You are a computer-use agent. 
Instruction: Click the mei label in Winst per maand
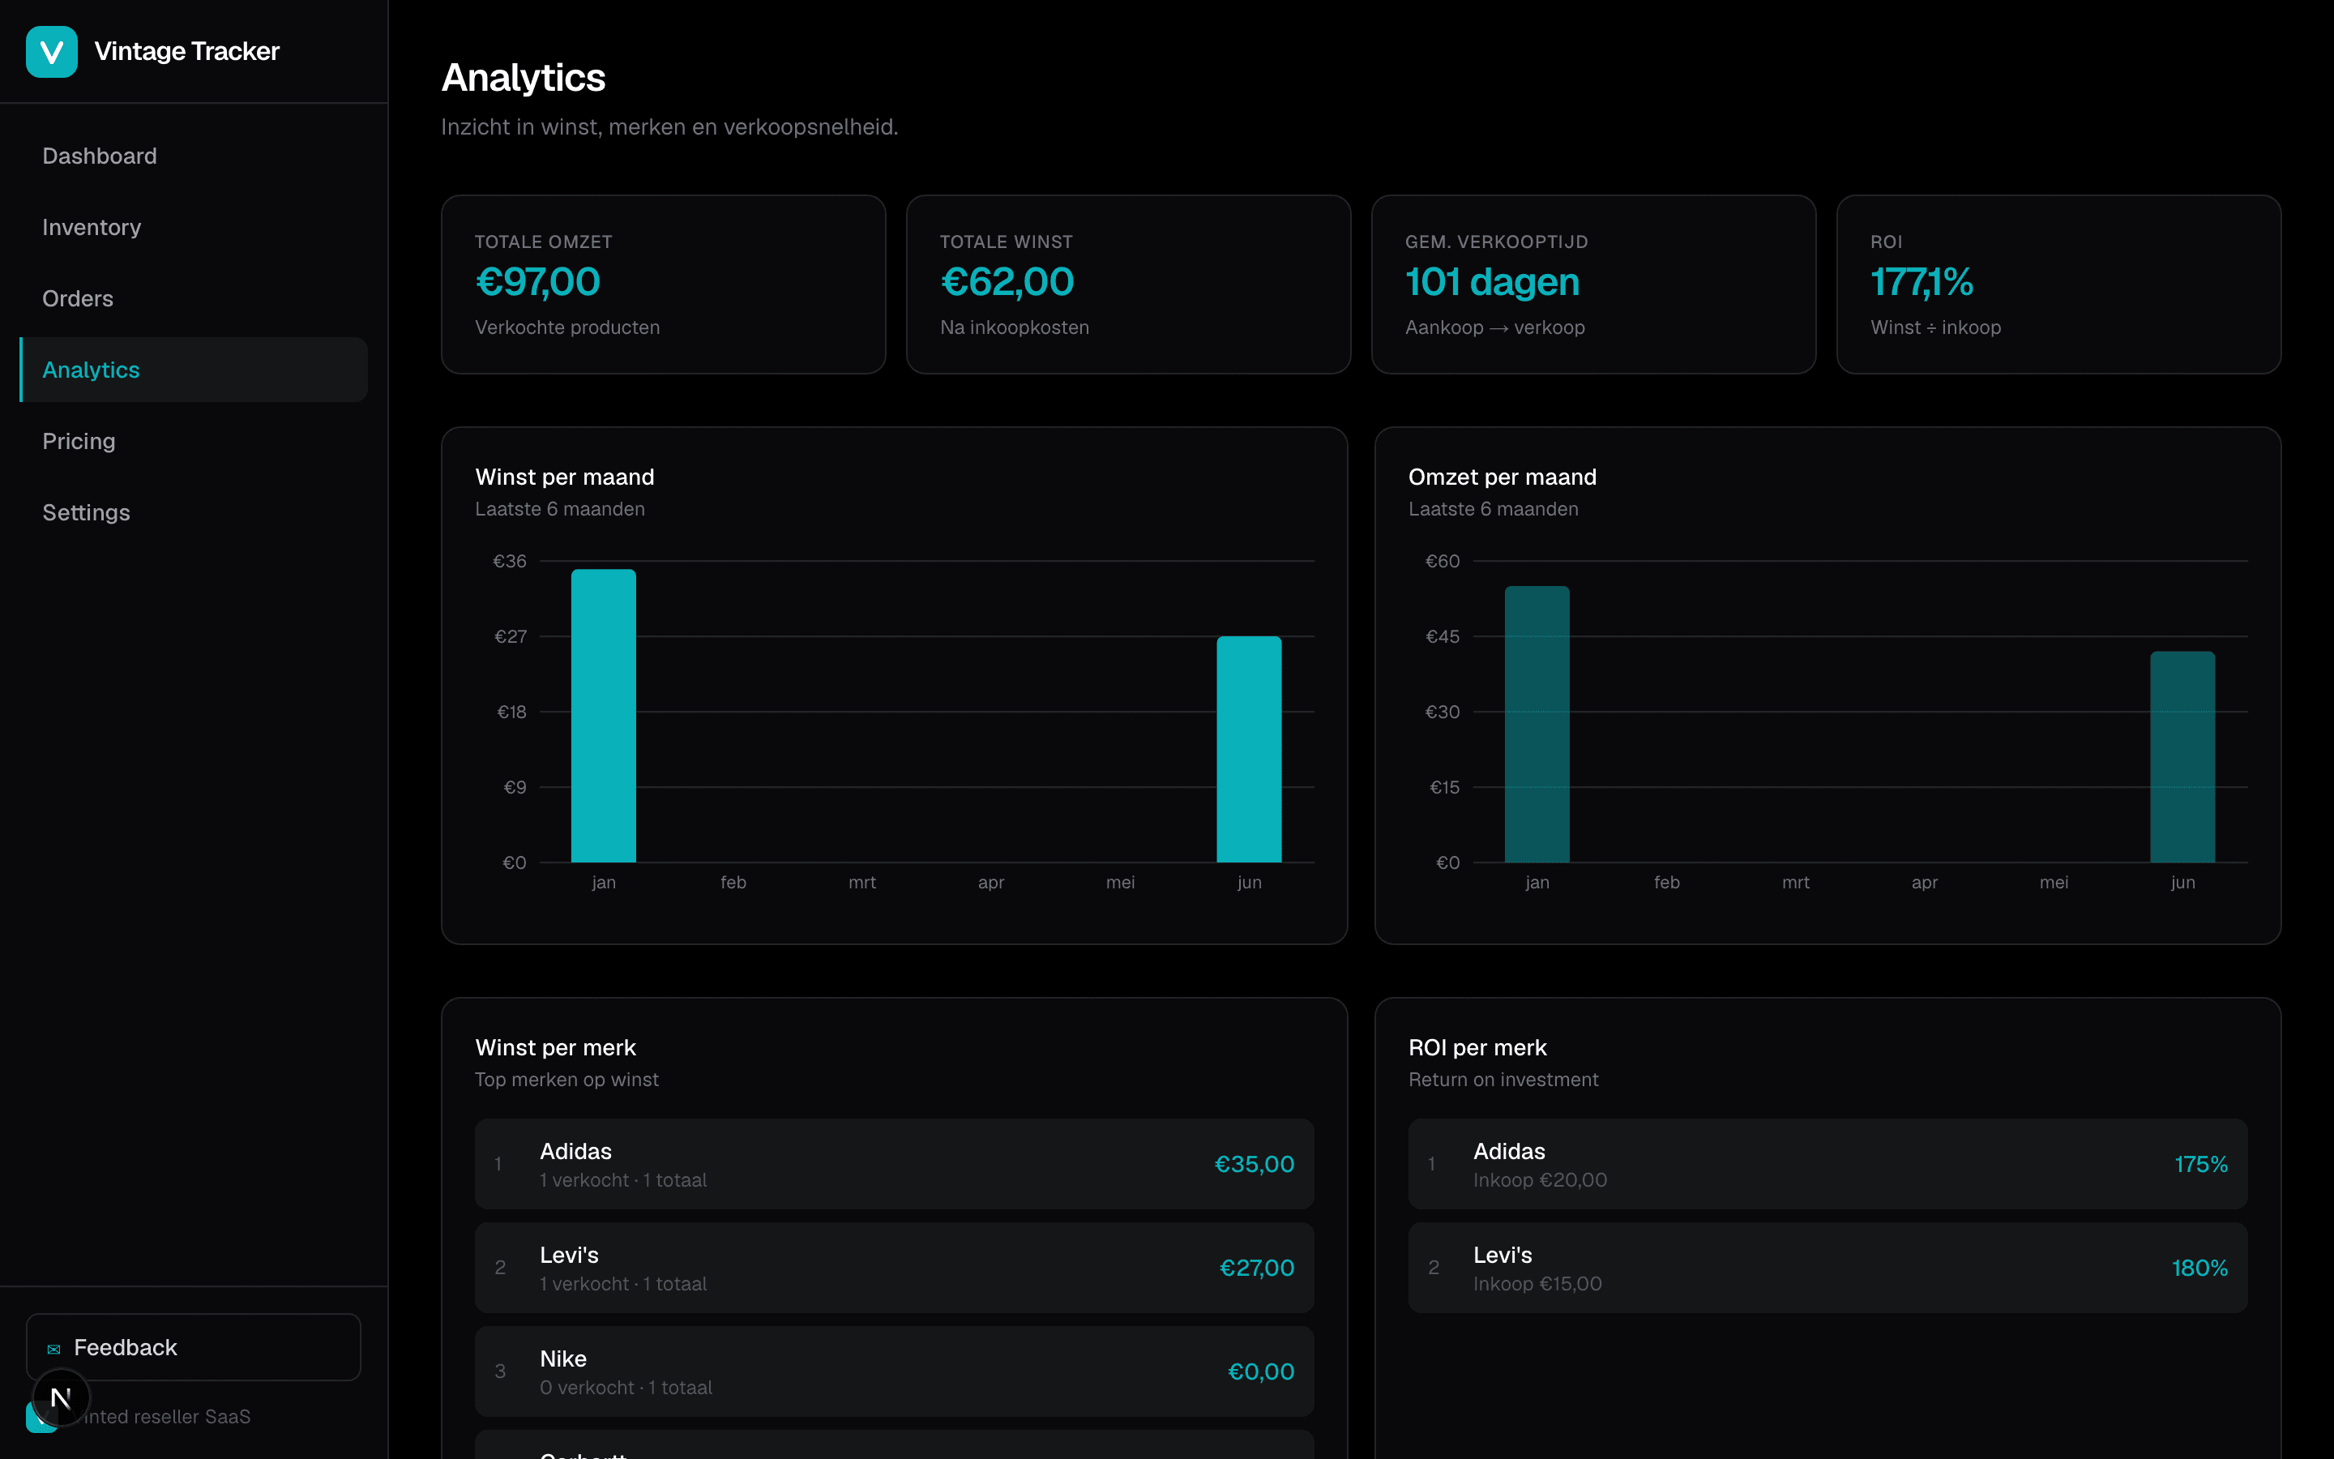pos(1120,882)
